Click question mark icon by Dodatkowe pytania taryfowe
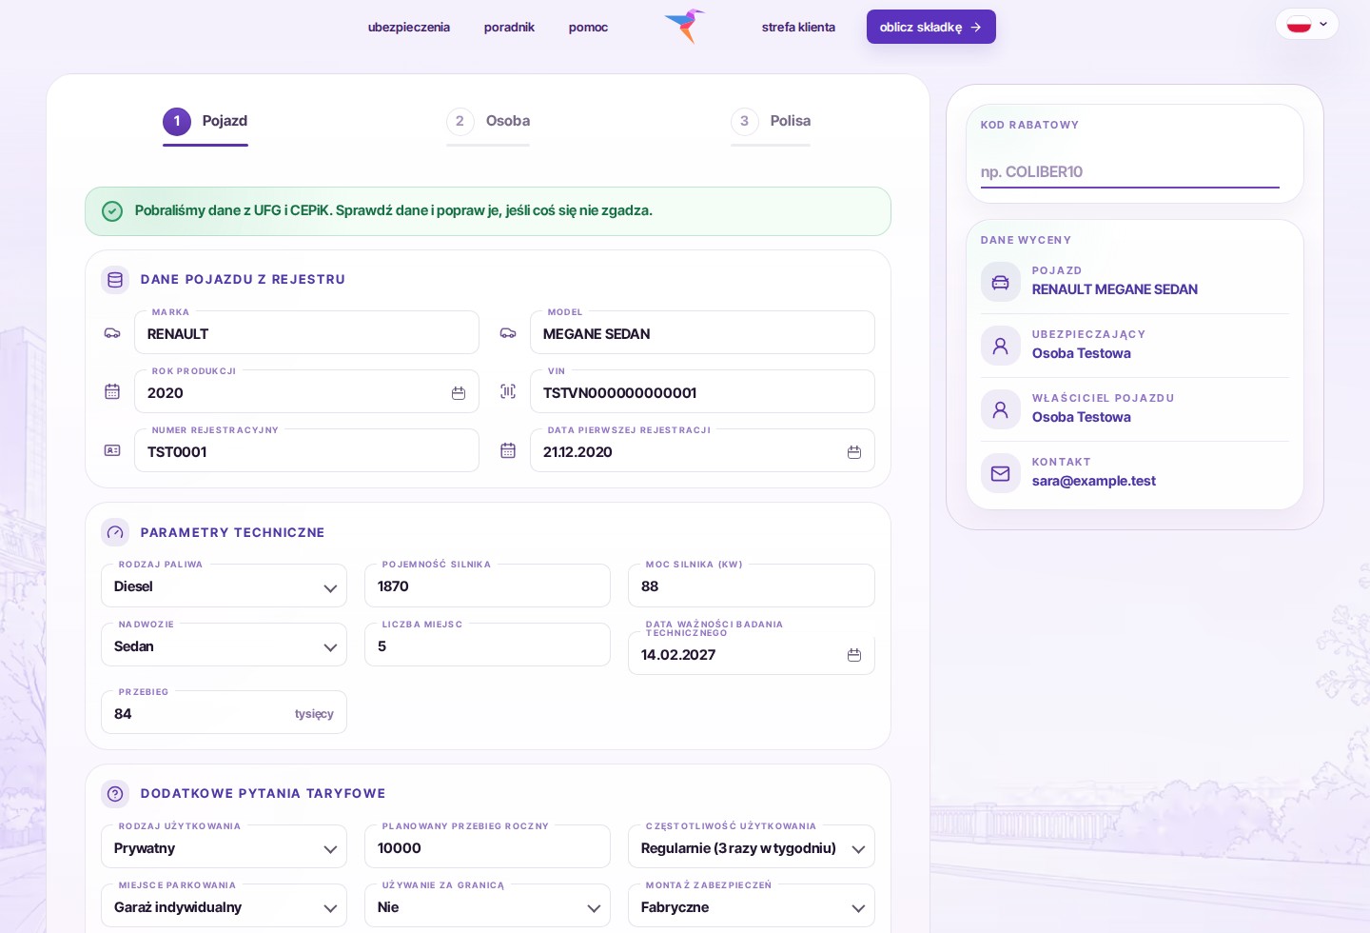The width and height of the screenshot is (1370, 933). click(x=115, y=794)
